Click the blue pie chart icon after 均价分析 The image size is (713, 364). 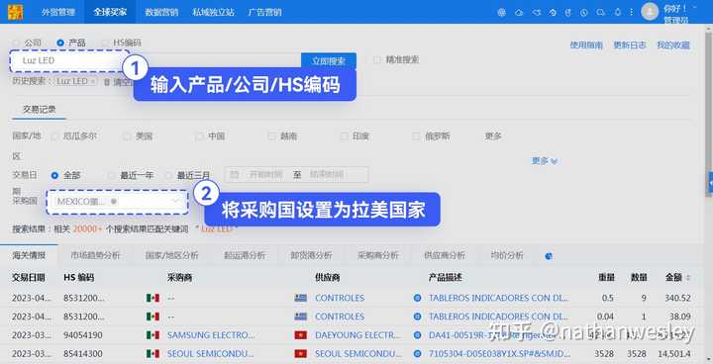click(x=549, y=256)
